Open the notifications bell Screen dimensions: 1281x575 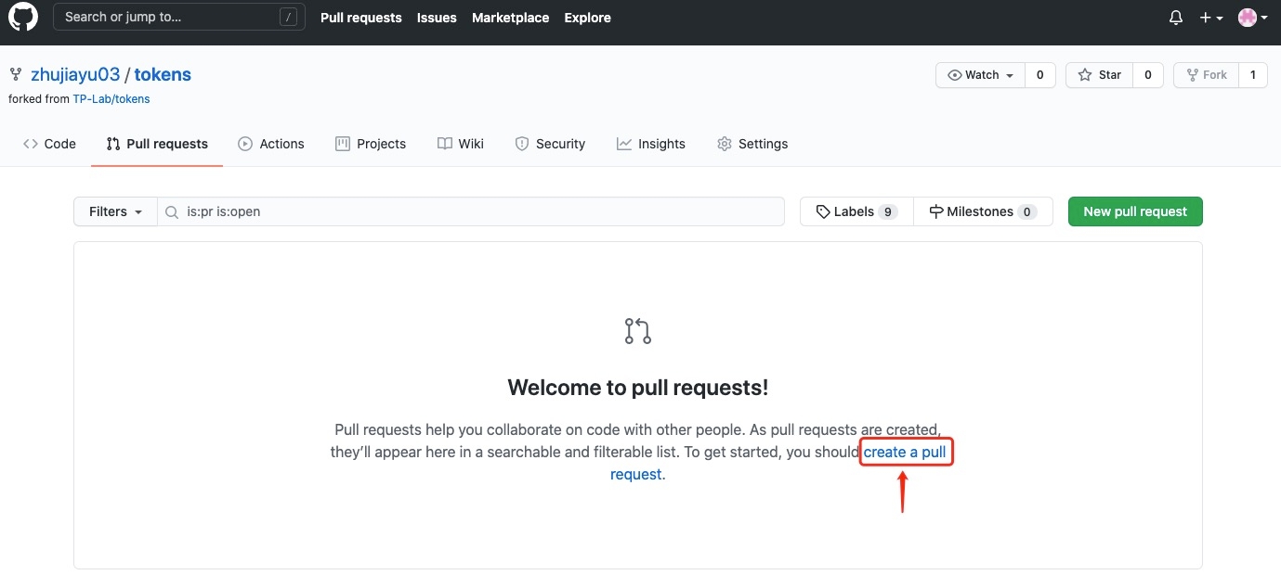point(1176,18)
